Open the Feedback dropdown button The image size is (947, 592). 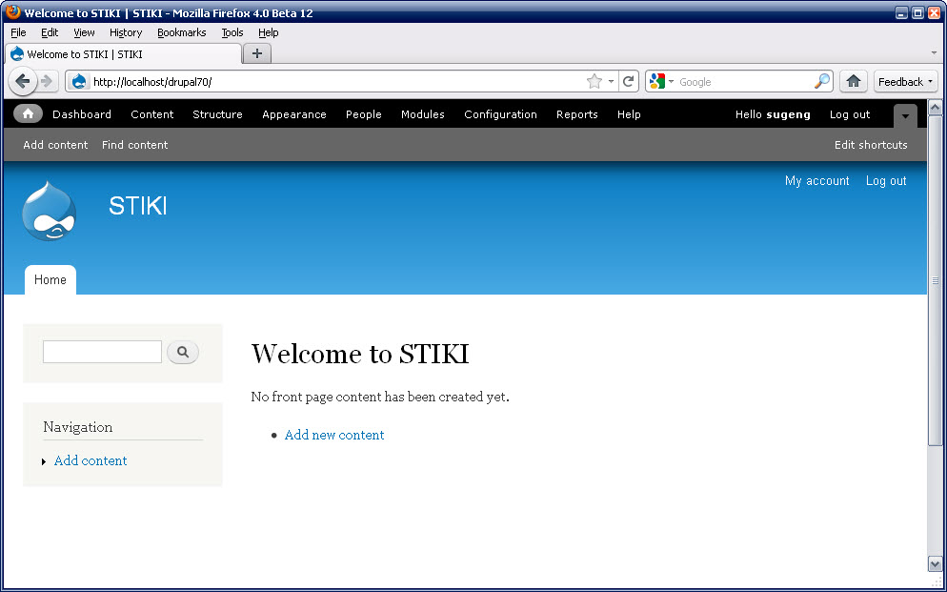point(905,82)
